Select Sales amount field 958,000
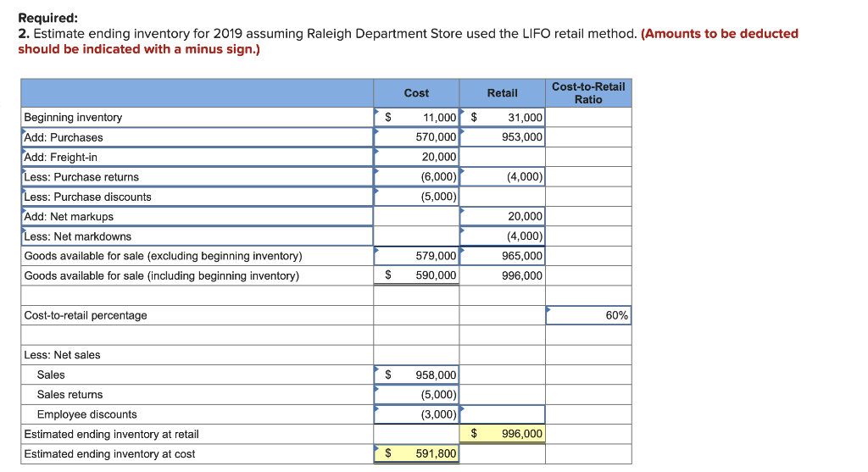Screen dimensions: 868x472 (416, 375)
